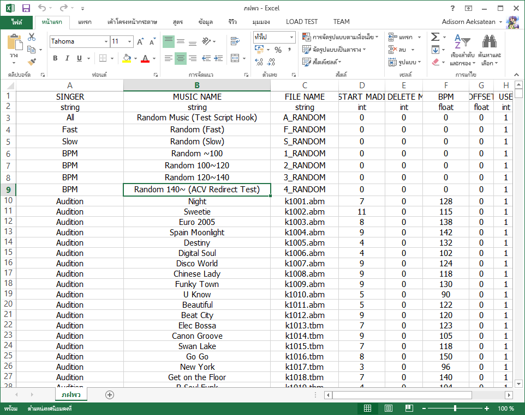Open the LOAD TEST ribbon tab
525x415 pixels.
point(301,22)
